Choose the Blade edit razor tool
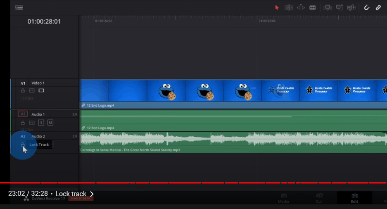The width and height of the screenshot is (387, 209). point(313,8)
